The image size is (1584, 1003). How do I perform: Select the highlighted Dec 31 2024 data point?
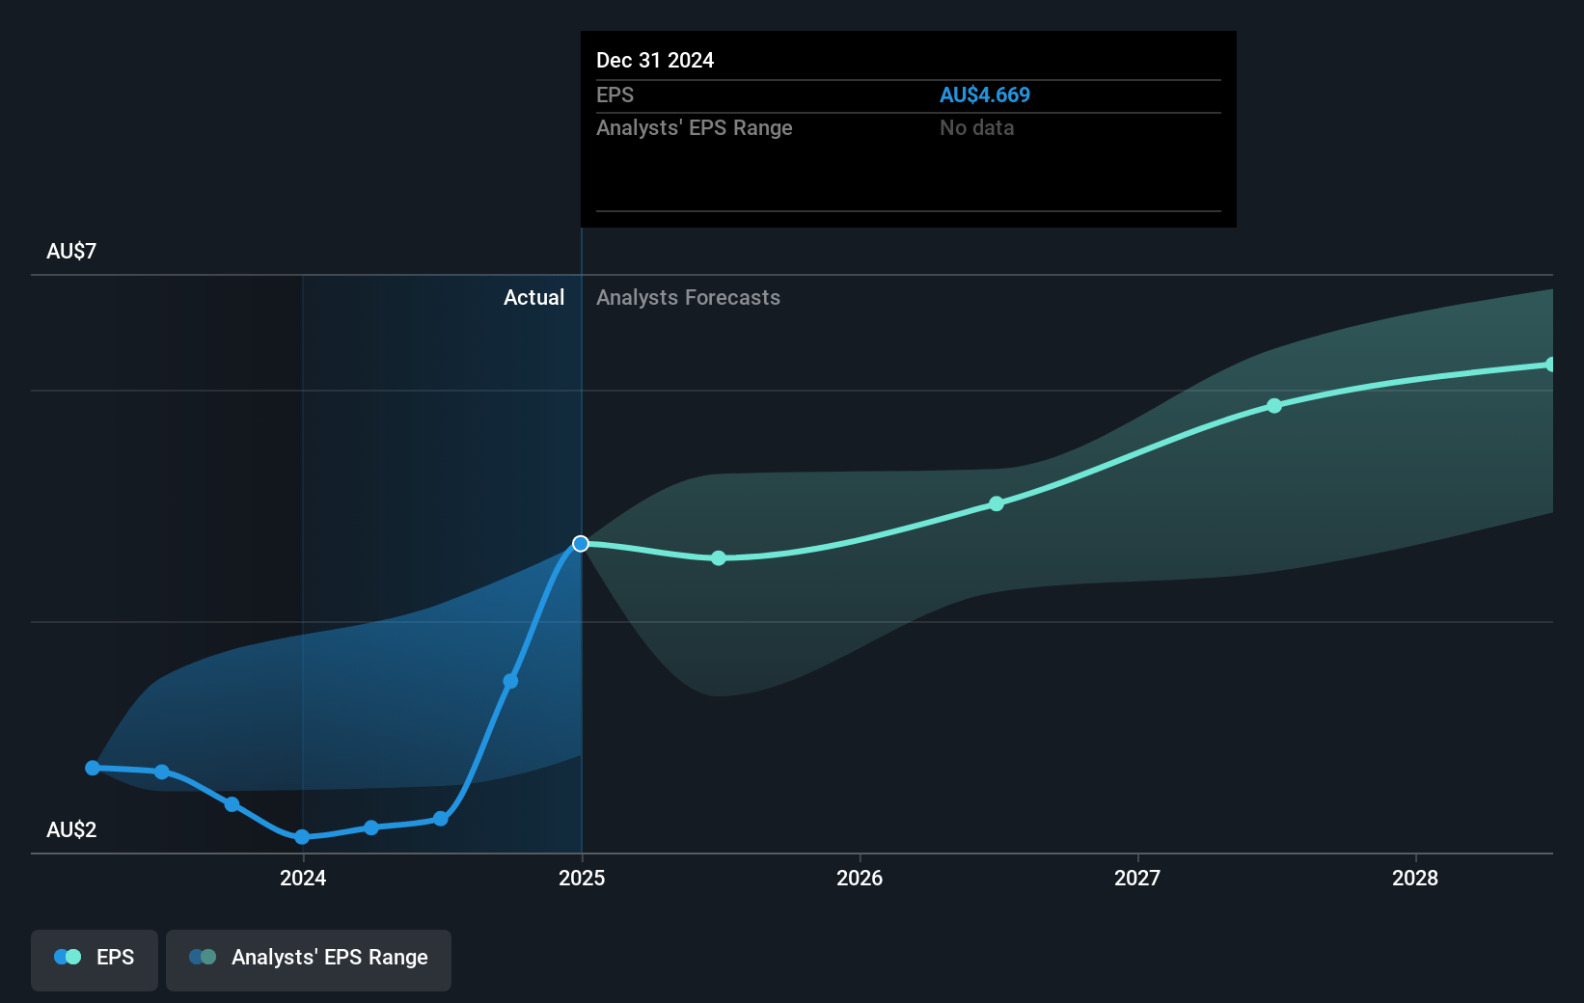point(581,544)
